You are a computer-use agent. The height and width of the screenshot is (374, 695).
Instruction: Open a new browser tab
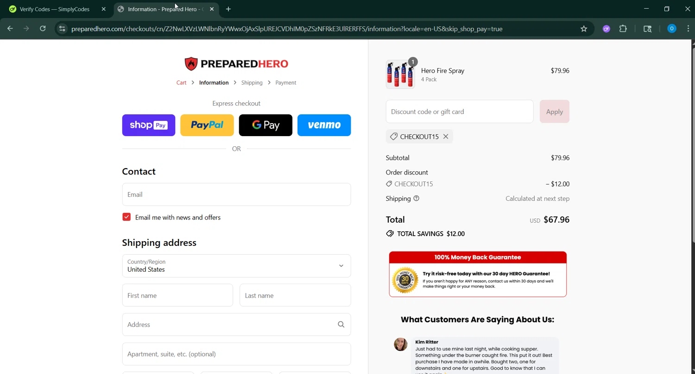pos(228,9)
